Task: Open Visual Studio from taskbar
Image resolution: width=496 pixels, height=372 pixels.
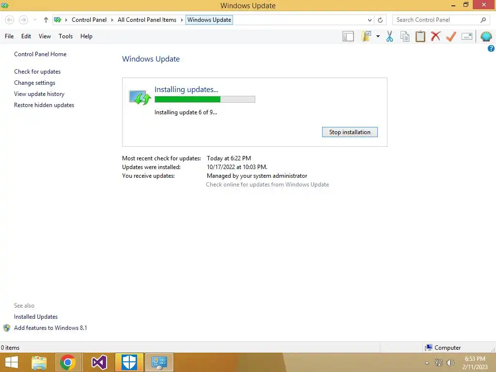Action: coord(99,362)
